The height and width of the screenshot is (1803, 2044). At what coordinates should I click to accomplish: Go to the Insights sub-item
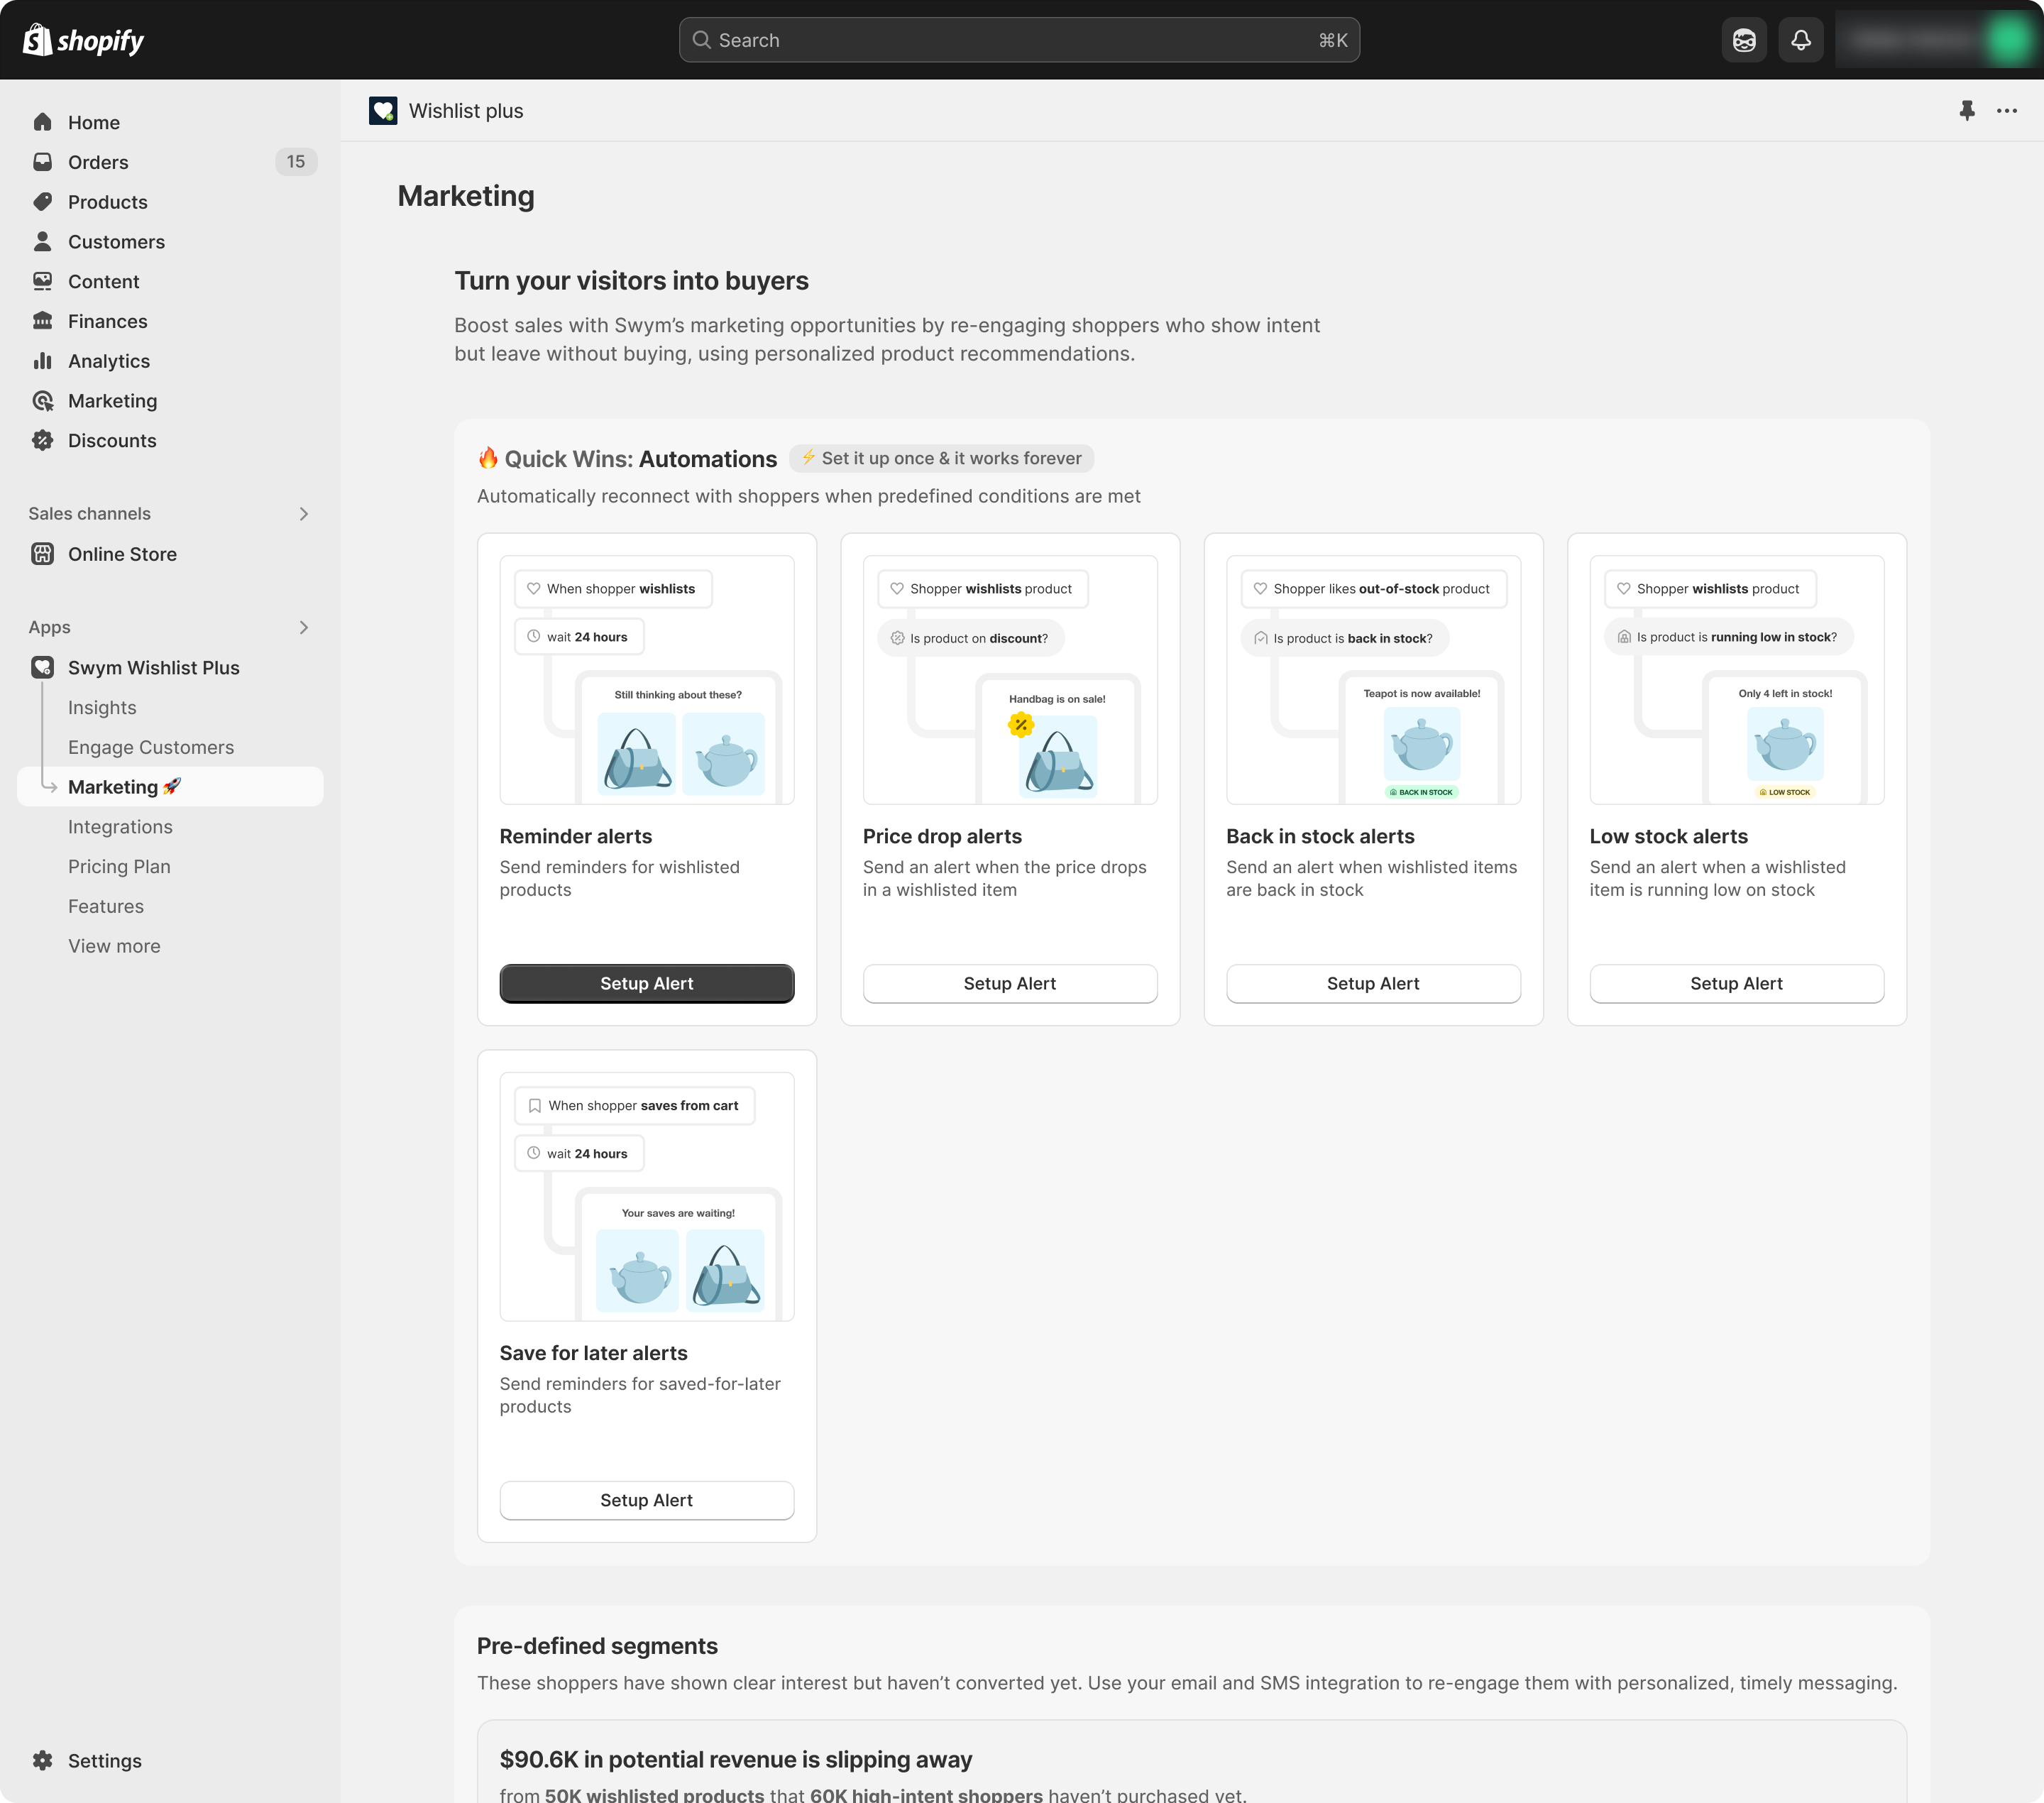(102, 707)
